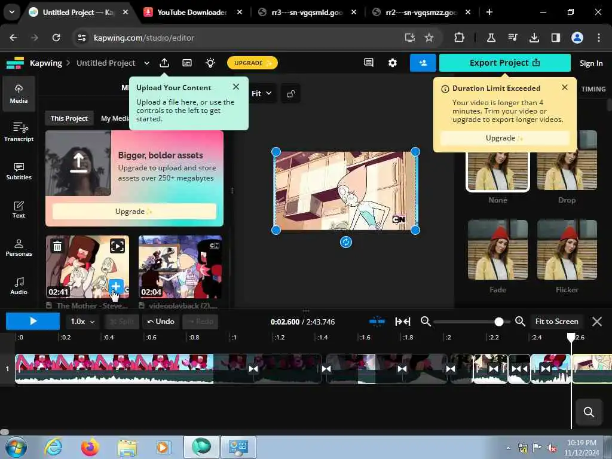The width and height of the screenshot is (612, 459).
Task: Select the Flicker transition thumbnail
Action: (x=567, y=250)
